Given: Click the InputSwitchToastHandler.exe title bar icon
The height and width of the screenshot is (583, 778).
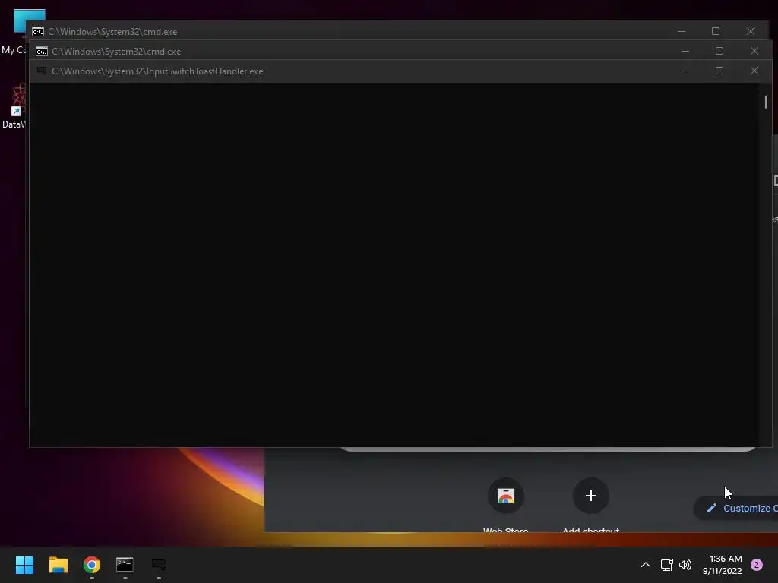Looking at the screenshot, I should point(42,71).
